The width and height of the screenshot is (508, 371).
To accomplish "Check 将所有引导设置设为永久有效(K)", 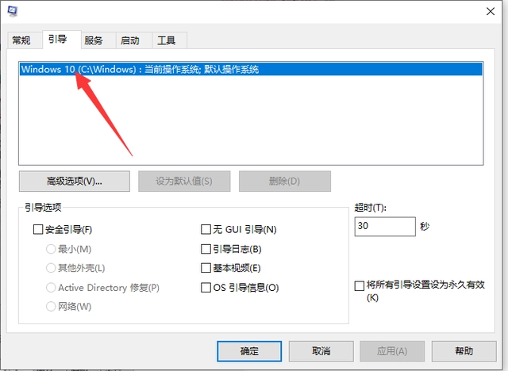I will pyautogui.click(x=360, y=286).
